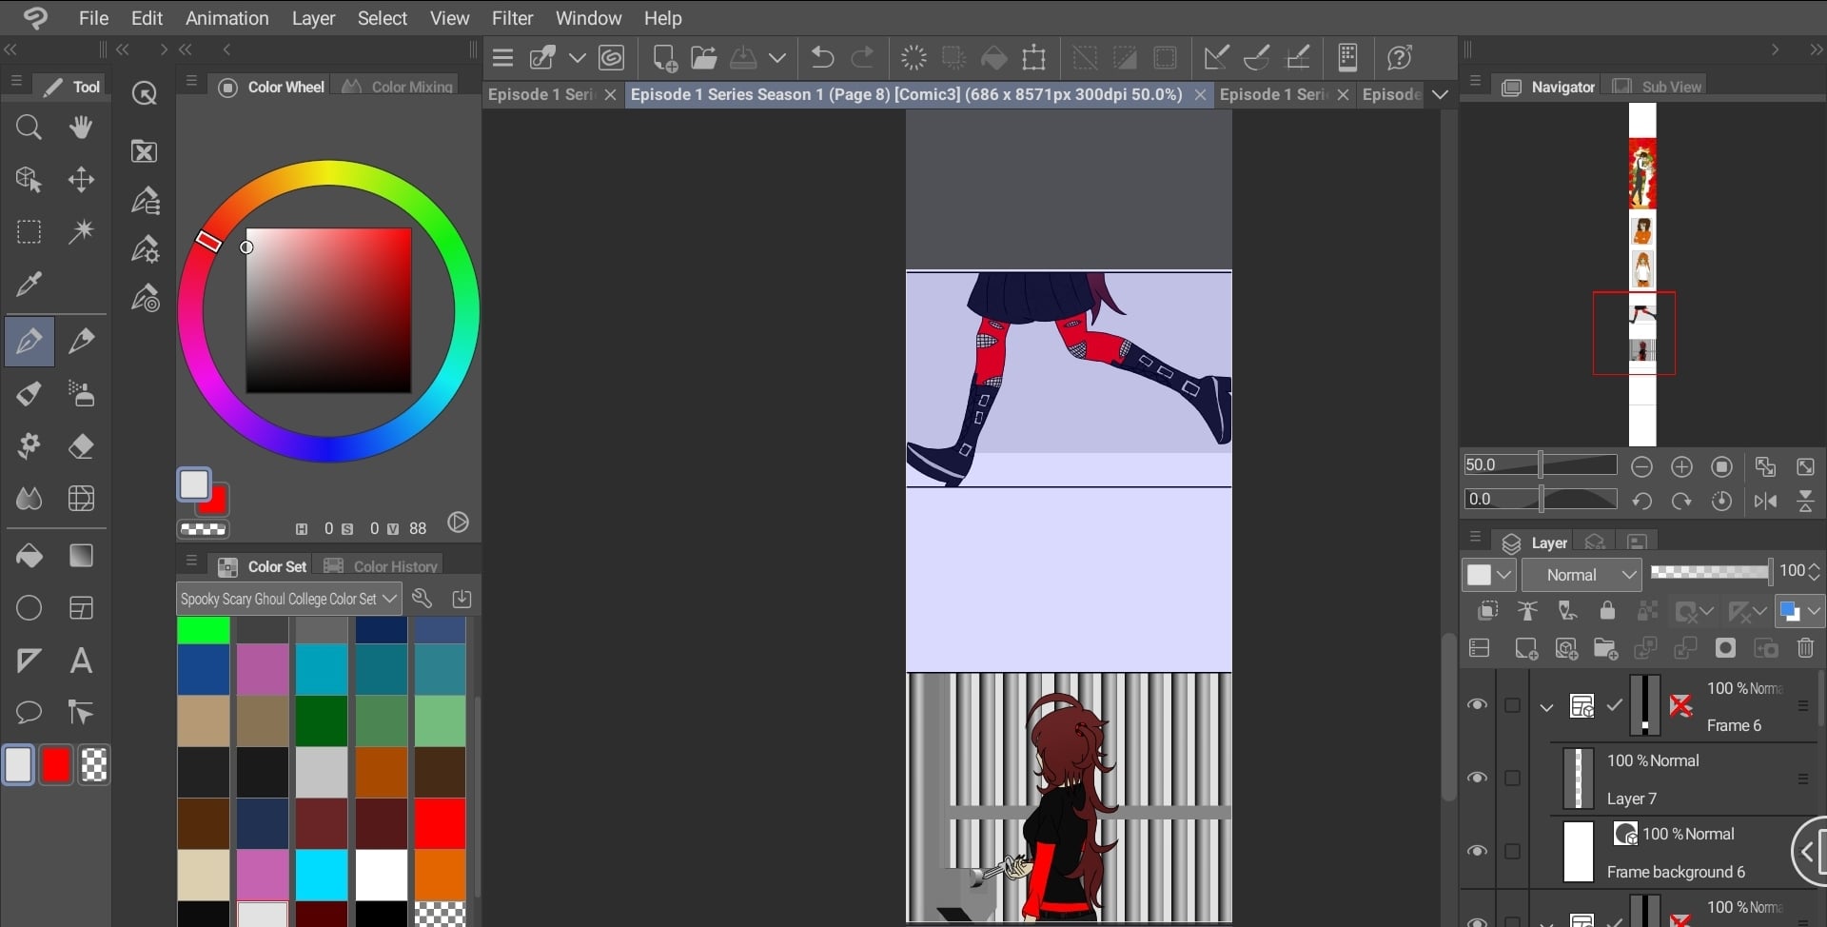
Task: Collapse the Frame 6 folder
Action: [1546, 706]
